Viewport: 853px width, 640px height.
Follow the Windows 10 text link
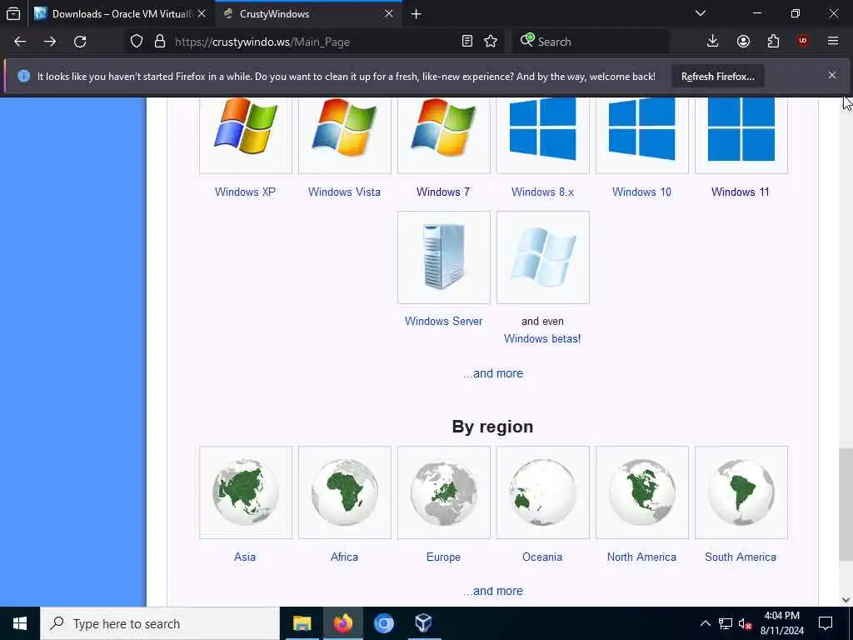(642, 192)
